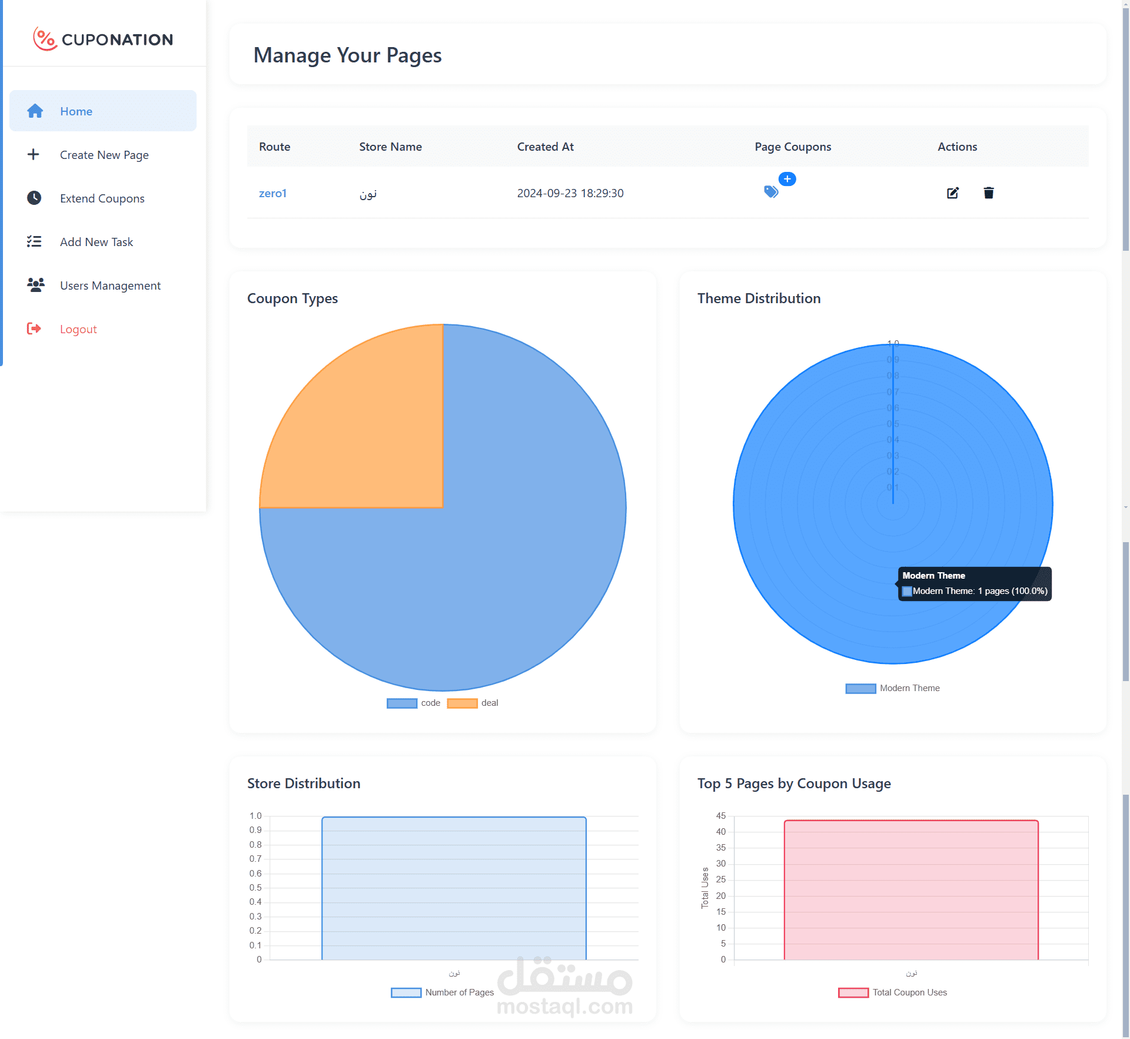This screenshot has width=1130, height=1039.
Task: Open the zero1 route link
Action: pyautogui.click(x=274, y=192)
